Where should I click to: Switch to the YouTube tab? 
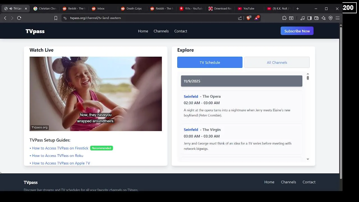tap(249, 9)
